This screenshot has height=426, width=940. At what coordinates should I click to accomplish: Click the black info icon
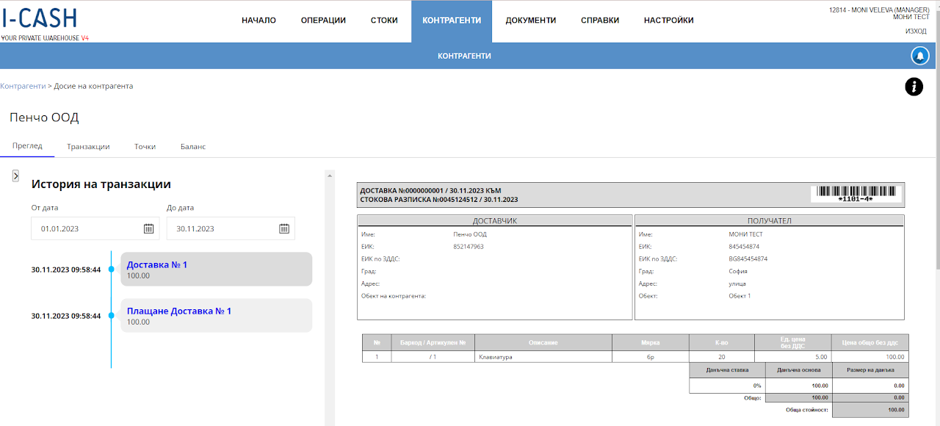914,87
